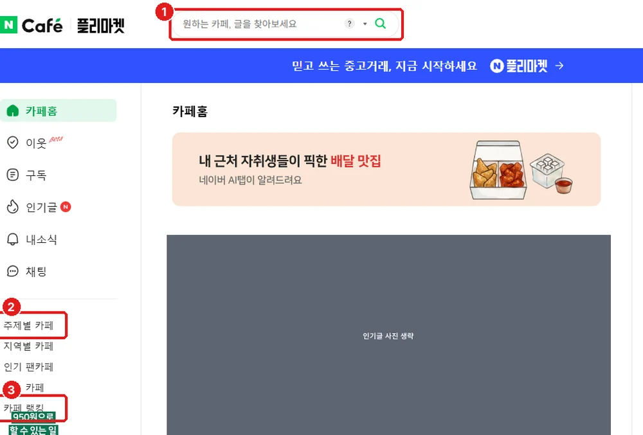The height and width of the screenshot is (435, 643).
Task: Click the 카페홈 page heading
Action: tap(190, 111)
